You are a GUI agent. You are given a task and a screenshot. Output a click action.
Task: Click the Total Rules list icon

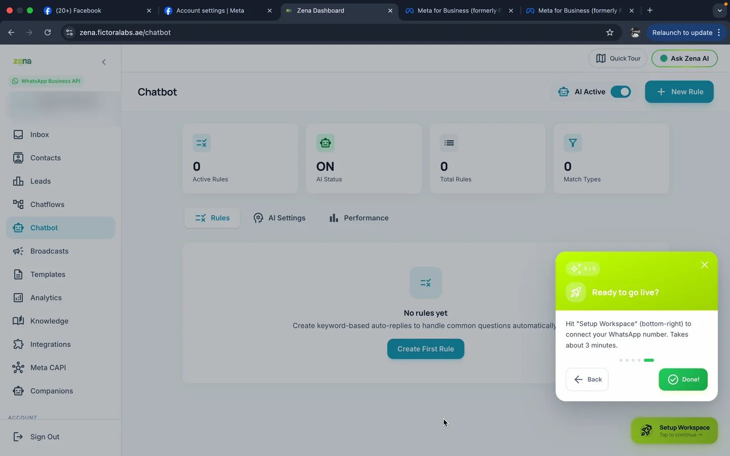449,143
